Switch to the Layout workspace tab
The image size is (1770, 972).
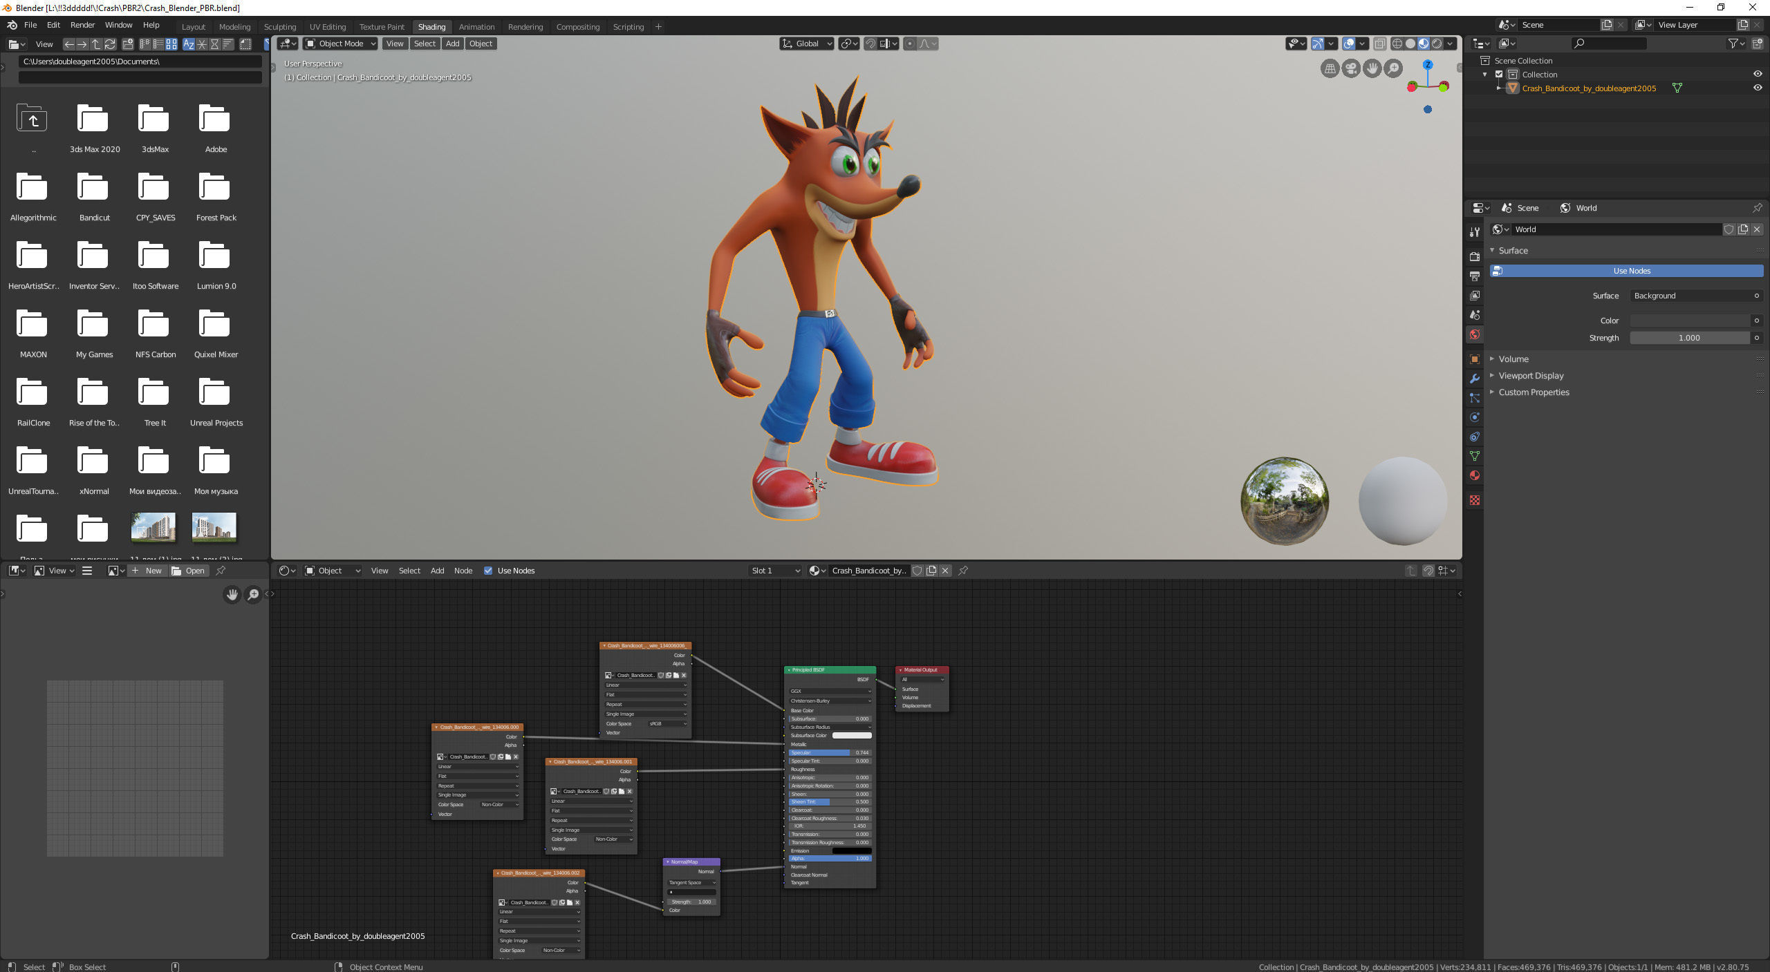194,27
